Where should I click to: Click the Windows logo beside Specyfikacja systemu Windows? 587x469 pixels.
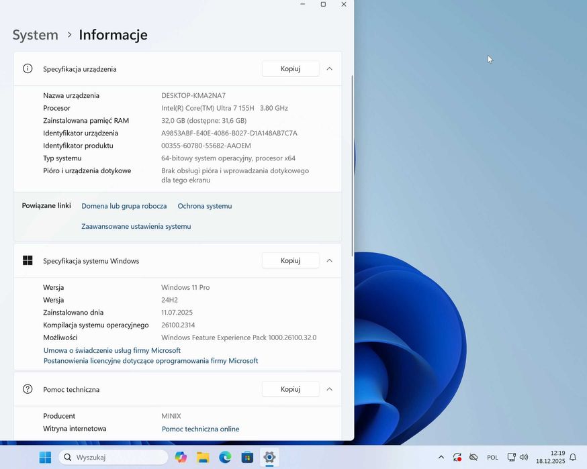tap(28, 260)
